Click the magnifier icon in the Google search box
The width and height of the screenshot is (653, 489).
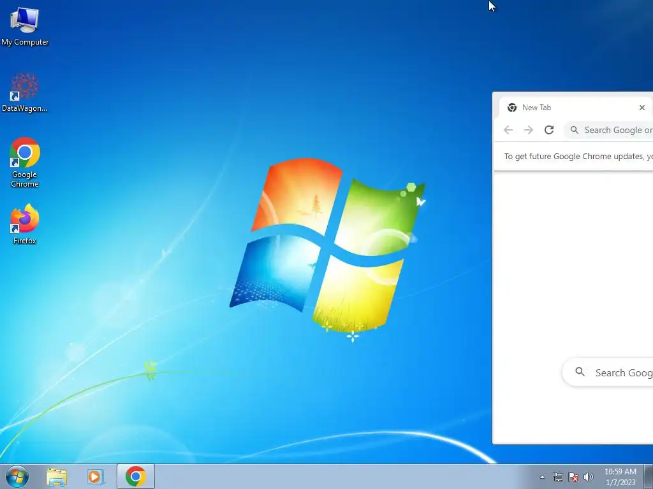580,372
